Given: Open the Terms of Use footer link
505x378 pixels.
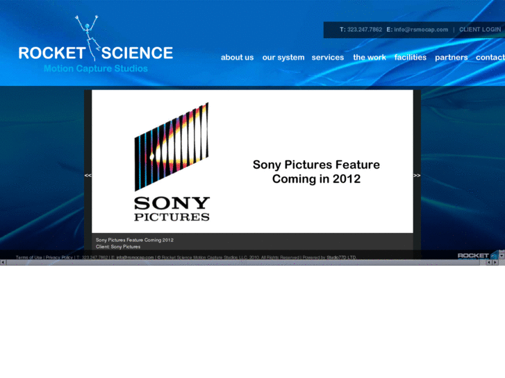Looking at the screenshot, I should point(28,257).
